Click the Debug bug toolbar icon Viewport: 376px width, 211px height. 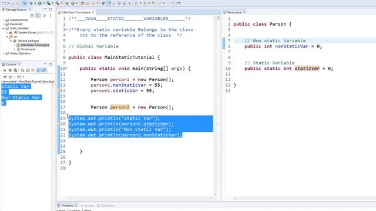[31, 3]
